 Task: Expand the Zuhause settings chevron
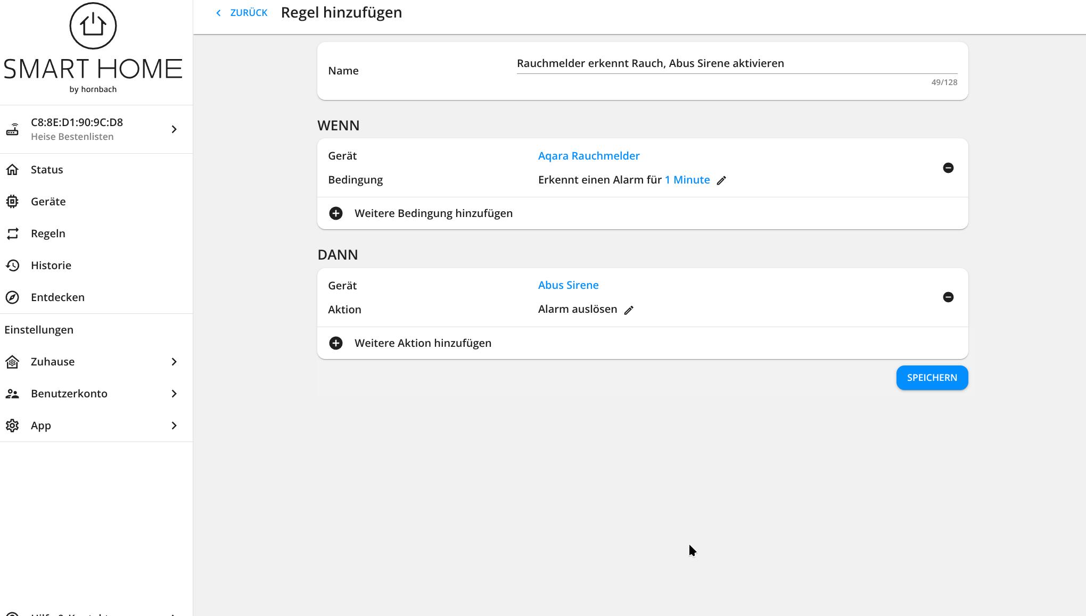[174, 362]
